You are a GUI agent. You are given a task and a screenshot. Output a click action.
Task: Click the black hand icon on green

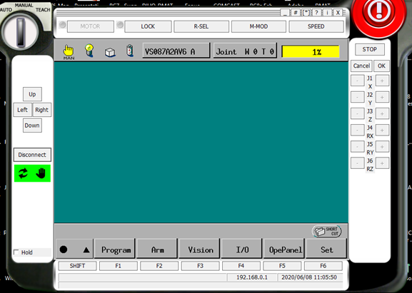tap(41, 173)
